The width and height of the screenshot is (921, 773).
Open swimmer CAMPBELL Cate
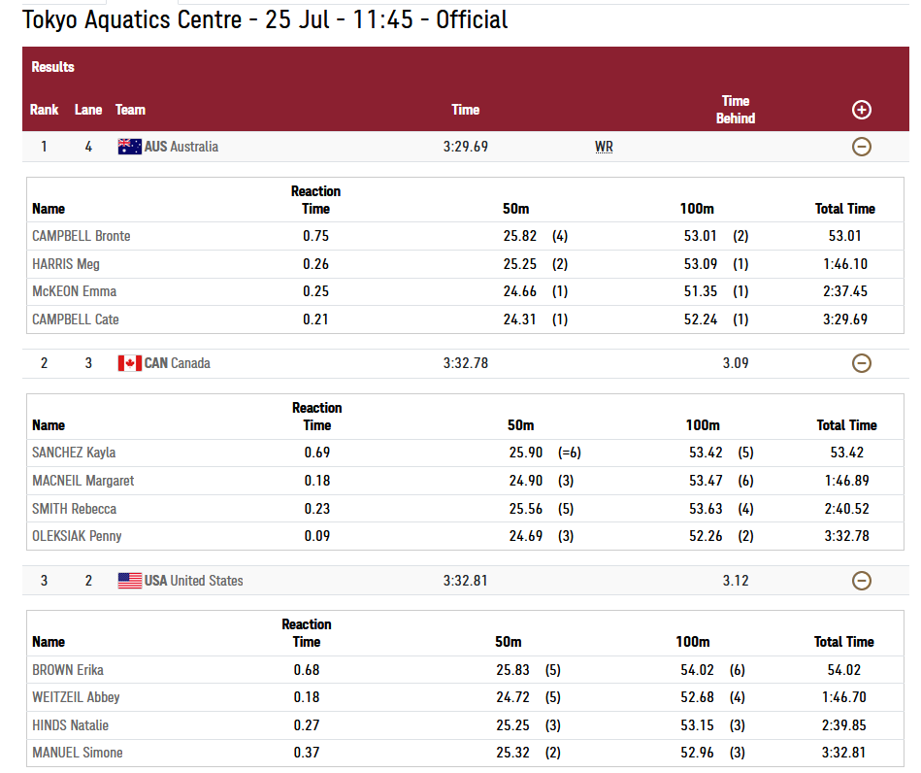pyautogui.click(x=75, y=319)
